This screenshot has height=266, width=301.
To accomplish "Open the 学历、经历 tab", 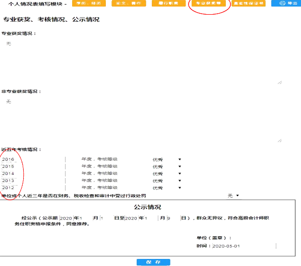I will pyautogui.click(x=89, y=3).
